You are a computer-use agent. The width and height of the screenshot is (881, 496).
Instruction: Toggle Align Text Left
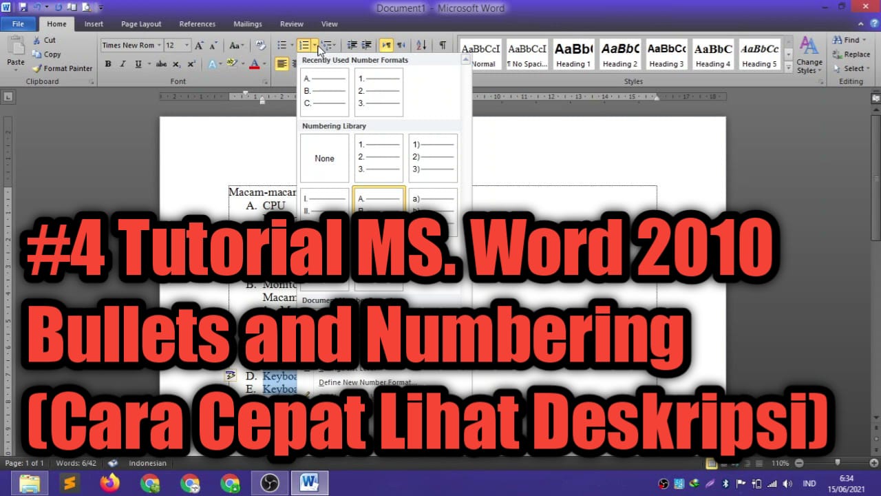click(282, 64)
